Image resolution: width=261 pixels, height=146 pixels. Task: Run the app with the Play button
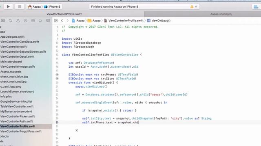(8, 6)
